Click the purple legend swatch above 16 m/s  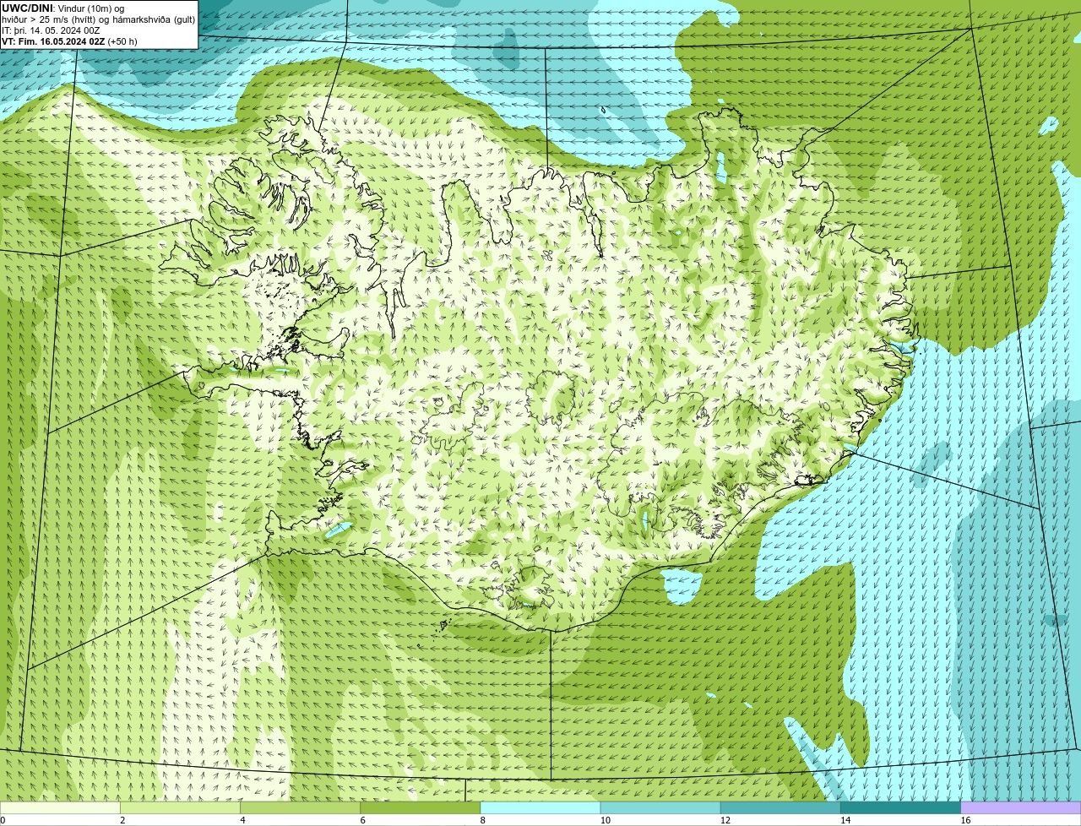[x=1021, y=807]
